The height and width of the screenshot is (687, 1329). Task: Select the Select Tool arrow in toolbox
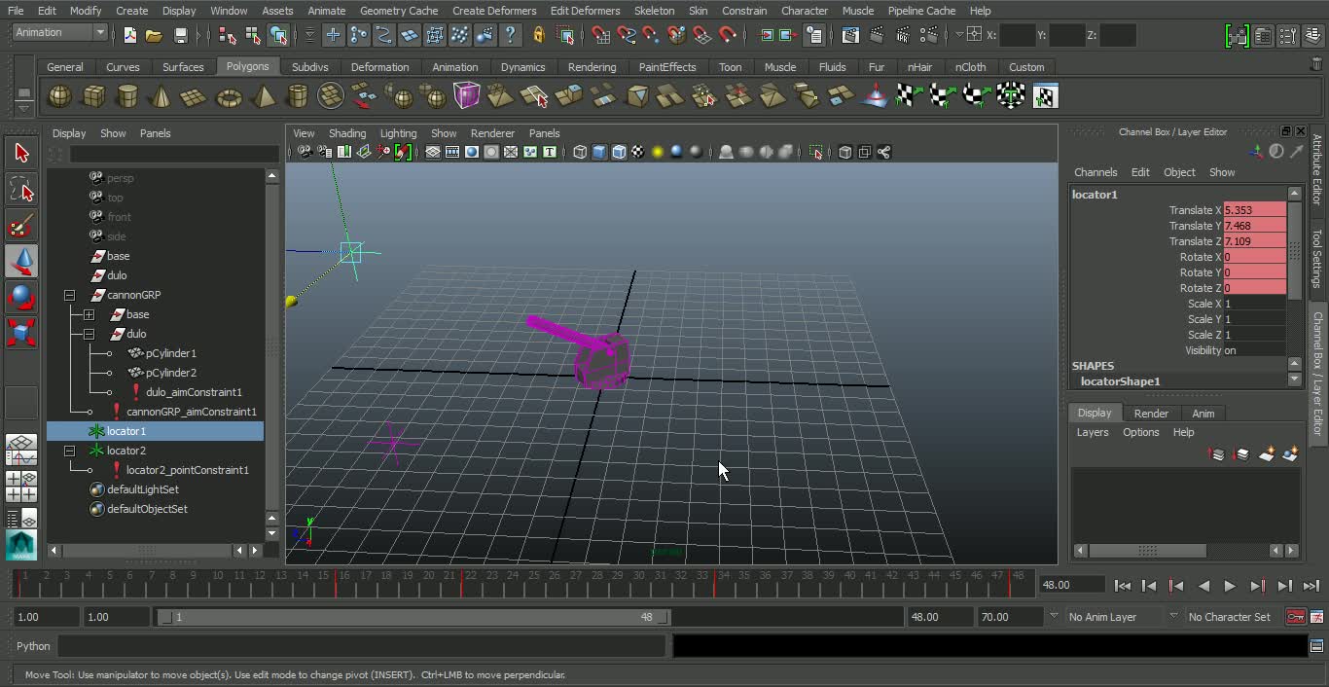point(21,153)
